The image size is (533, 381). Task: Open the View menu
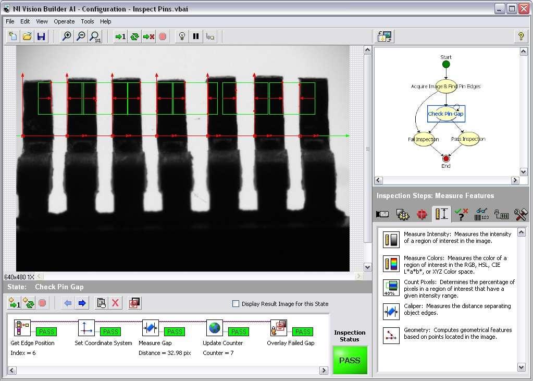click(42, 21)
